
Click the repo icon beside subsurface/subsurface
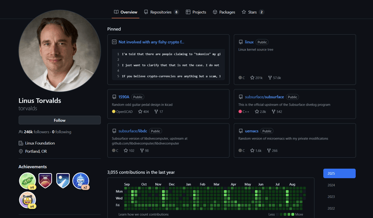[241, 97]
